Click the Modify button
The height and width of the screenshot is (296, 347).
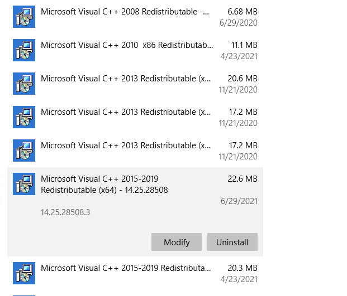[x=177, y=242]
